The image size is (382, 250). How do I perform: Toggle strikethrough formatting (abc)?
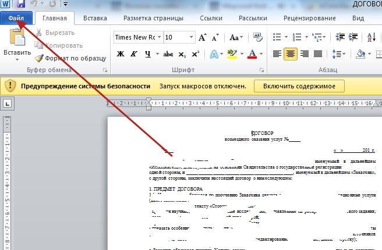(x=169, y=54)
